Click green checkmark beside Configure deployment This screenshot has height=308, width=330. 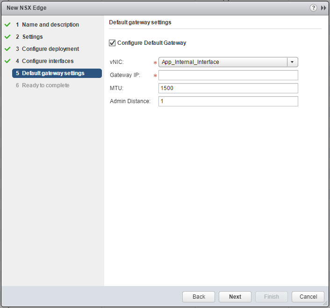point(7,49)
